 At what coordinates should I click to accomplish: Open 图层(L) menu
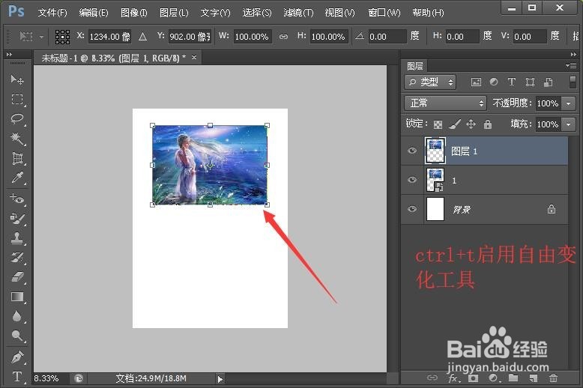pyautogui.click(x=174, y=13)
